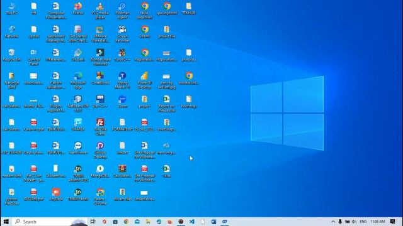403x226 pixels.
Task: Select the Power BI Desktop shortcut
Action: [x=144, y=80]
